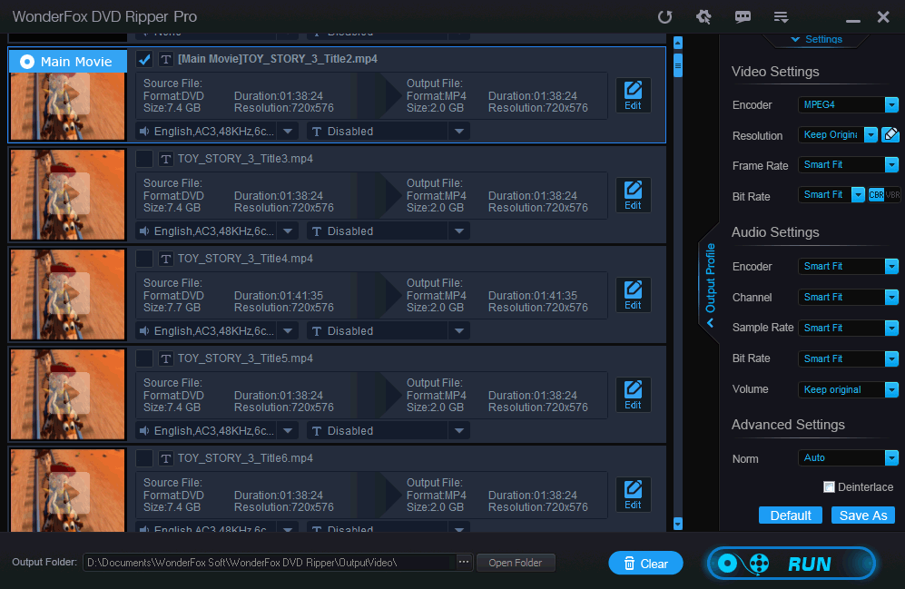The width and height of the screenshot is (905, 589).
Task: Click rename T icon for Title3.mp4
Action: tap(166, 159)
